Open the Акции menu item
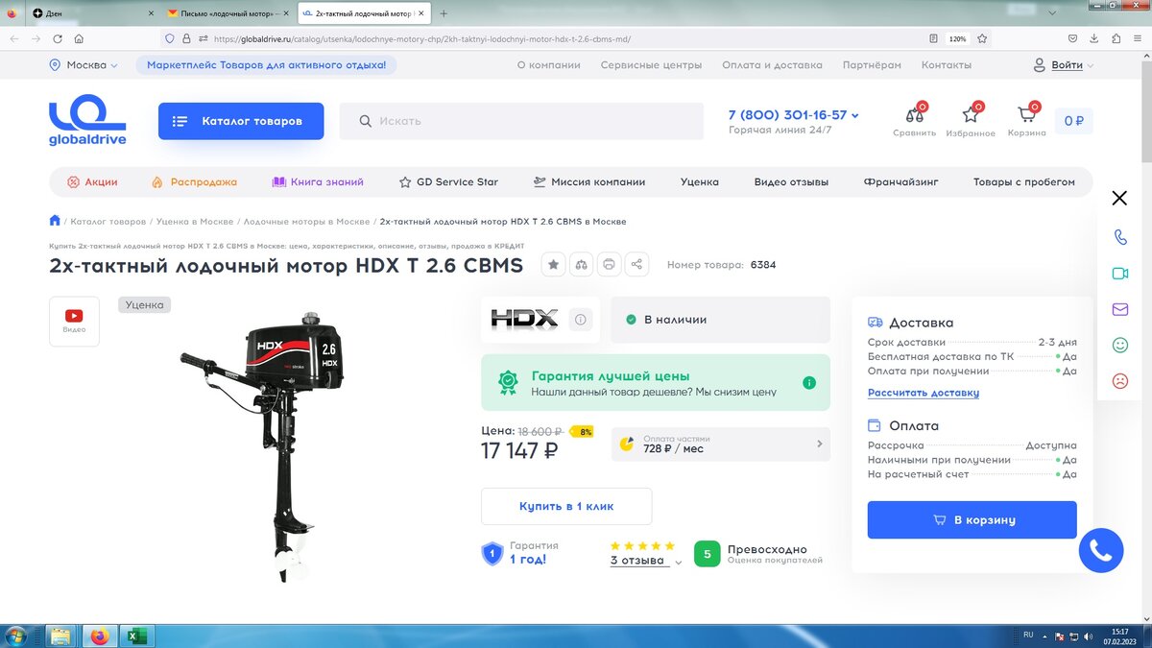This screenshot has width=1152, height=648. (92, 181)
